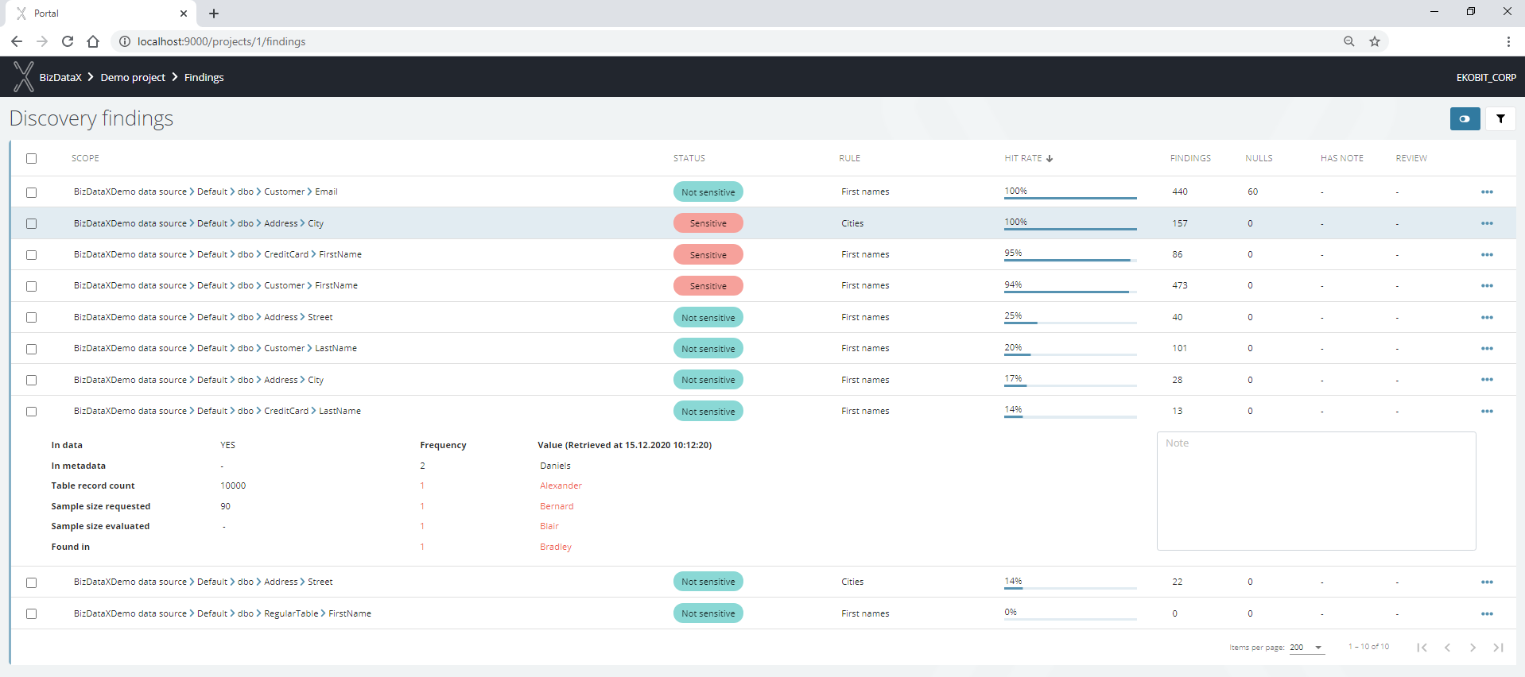Viewport: 1525px width, 677px height.
Task: Open the items per page dropdown
Action: tap(1306, 648)
